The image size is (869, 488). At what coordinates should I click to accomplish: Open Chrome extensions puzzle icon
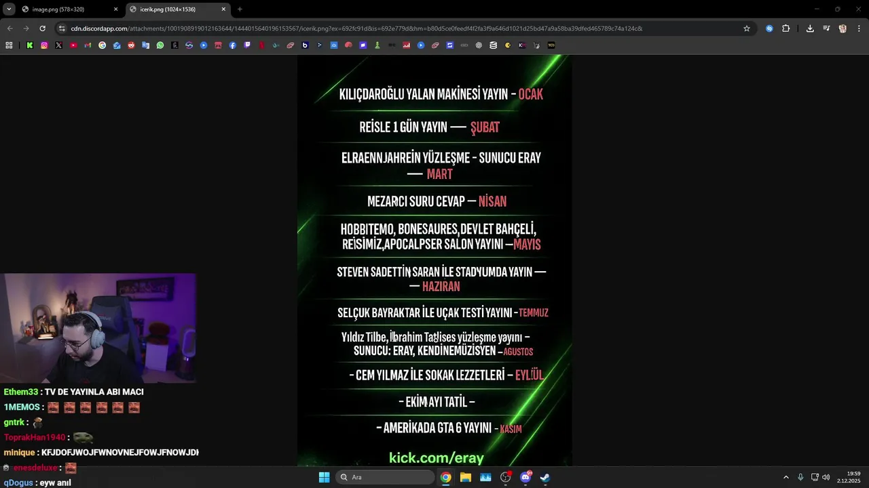tap(786, 28)
